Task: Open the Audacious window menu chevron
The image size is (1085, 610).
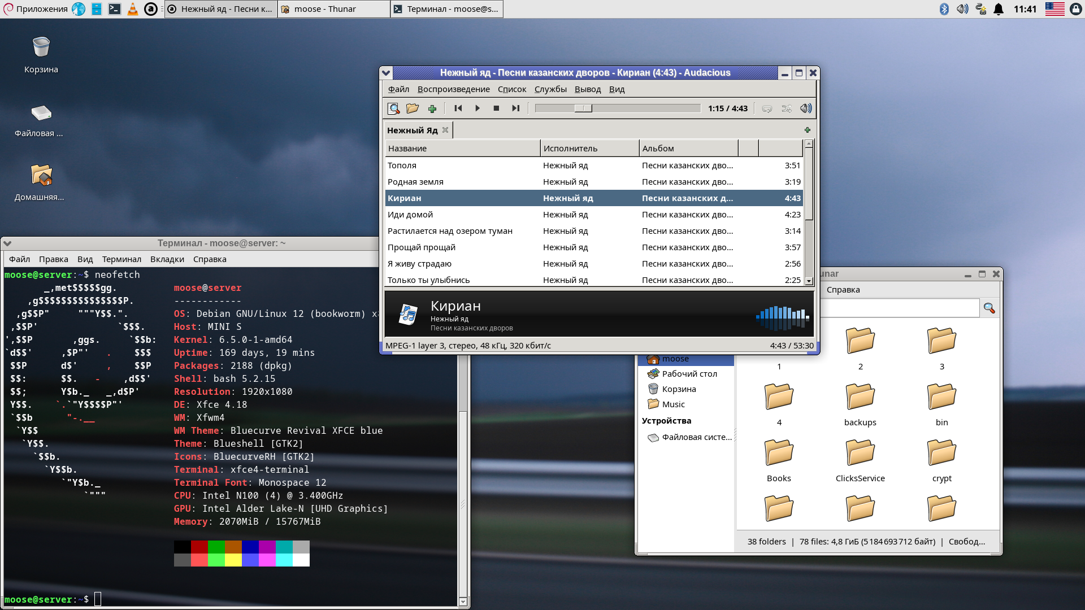Action: pos(386,73)
